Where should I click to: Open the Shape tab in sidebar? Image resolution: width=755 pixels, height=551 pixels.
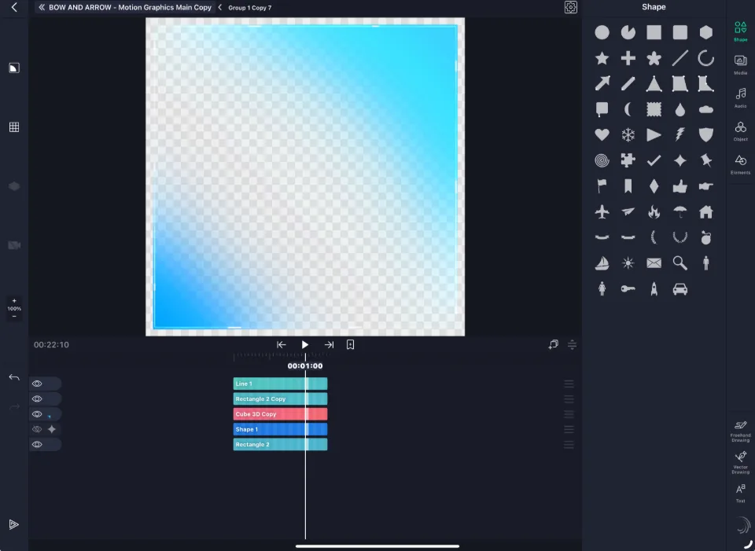tap(741, 31)
